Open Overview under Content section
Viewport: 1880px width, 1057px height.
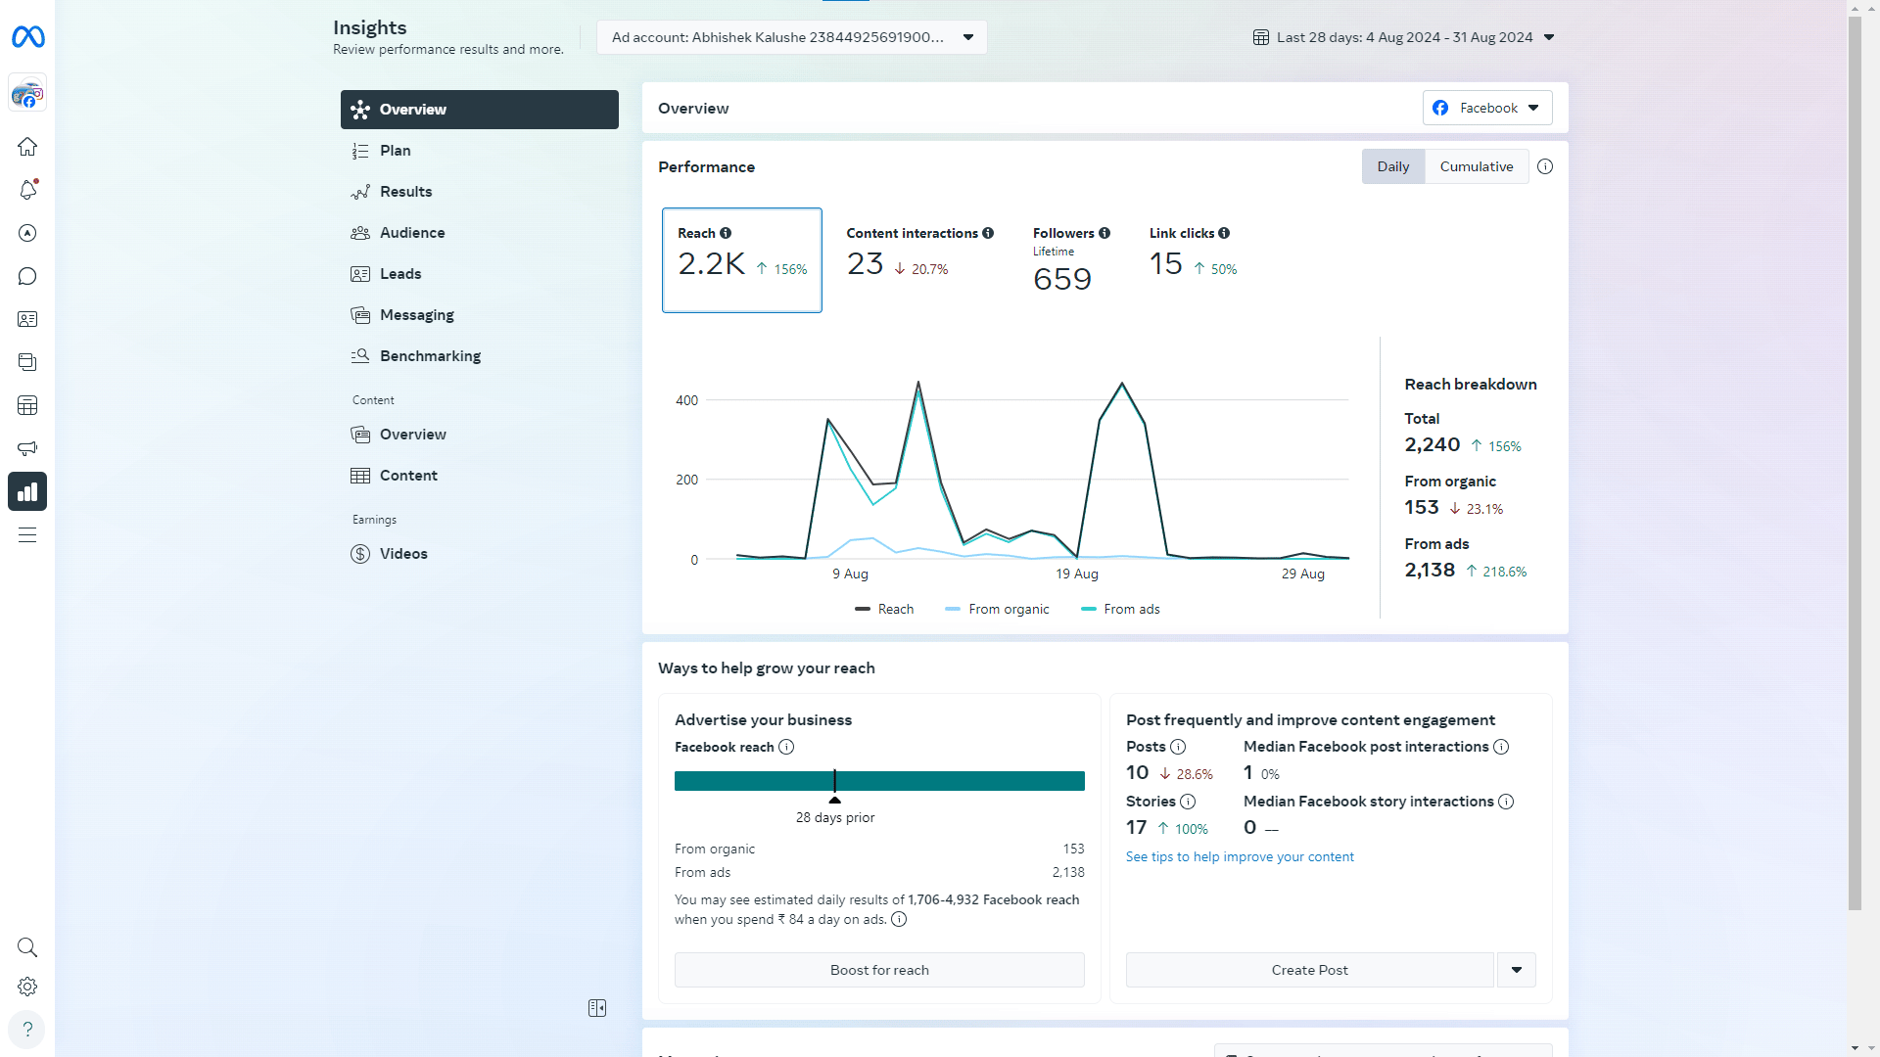480,435
